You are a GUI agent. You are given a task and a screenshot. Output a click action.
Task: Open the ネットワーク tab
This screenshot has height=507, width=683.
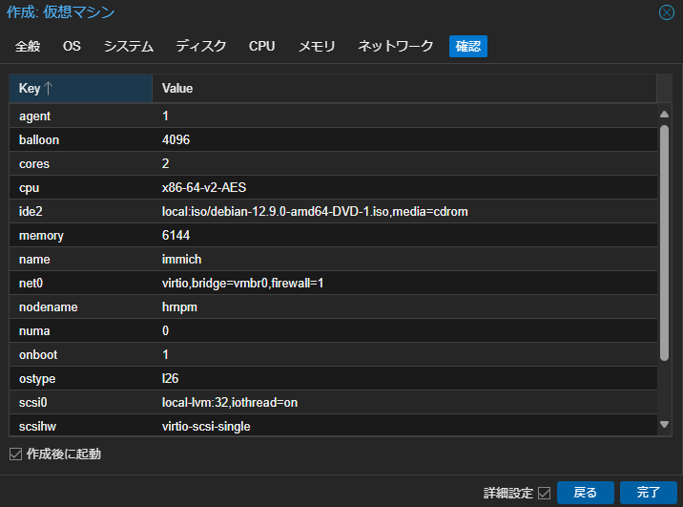pyautogui.click(x=396, y=46)
